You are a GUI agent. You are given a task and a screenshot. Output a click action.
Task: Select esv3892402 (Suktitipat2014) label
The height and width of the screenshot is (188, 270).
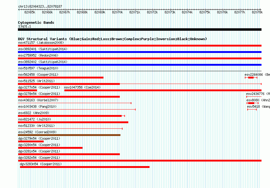click(x=43, y=62)
